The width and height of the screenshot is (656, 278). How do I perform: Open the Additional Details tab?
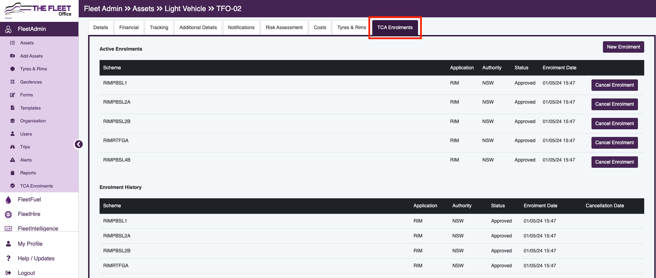(x=198, y=27)
